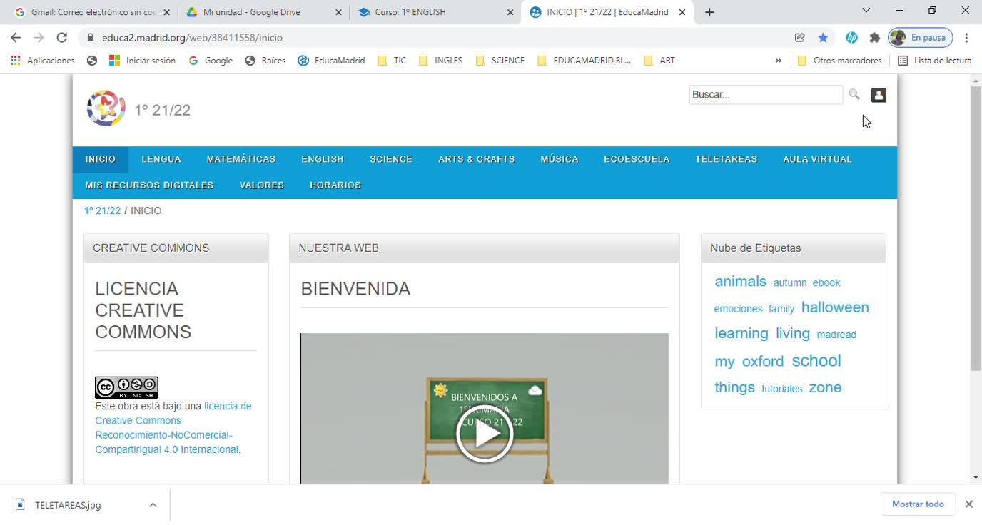
Task: Reload the current page
Action: tap(62, 38)
